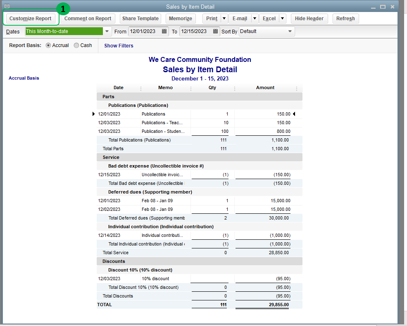The image size is (407, 326).
Task: Click the We Care Community Foundation title
Action: click(x=200, y=59)
